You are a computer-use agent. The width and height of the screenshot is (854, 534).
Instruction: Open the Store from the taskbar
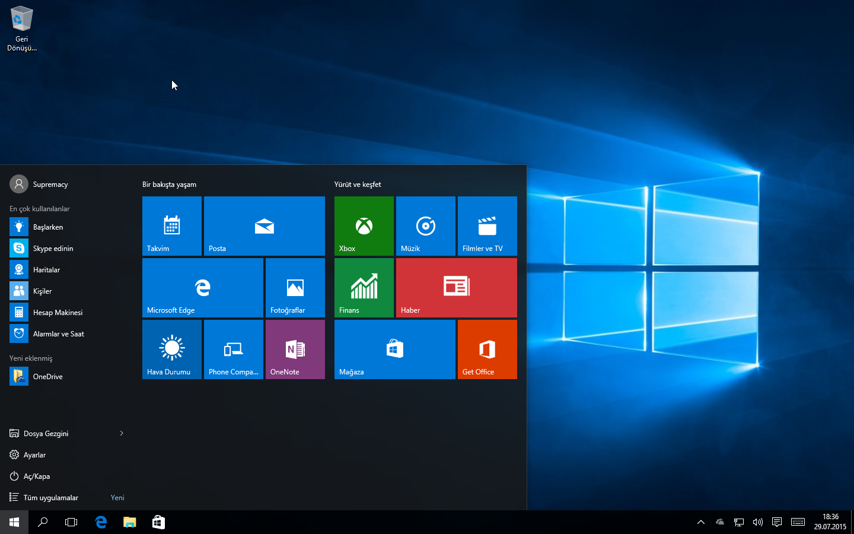158,522
